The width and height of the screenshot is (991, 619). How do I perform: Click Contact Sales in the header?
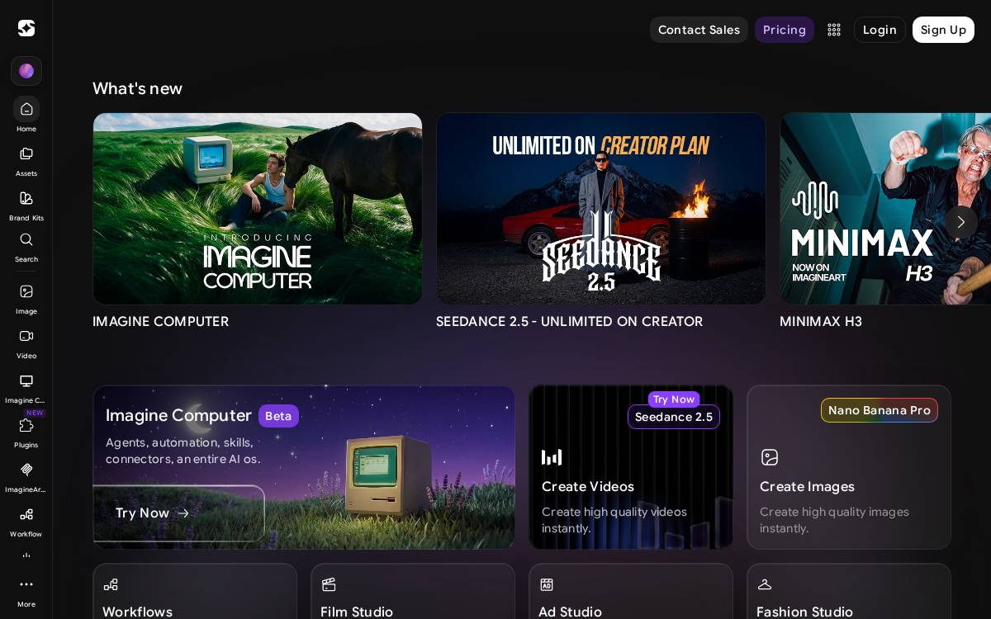click(x=699, y=30)
